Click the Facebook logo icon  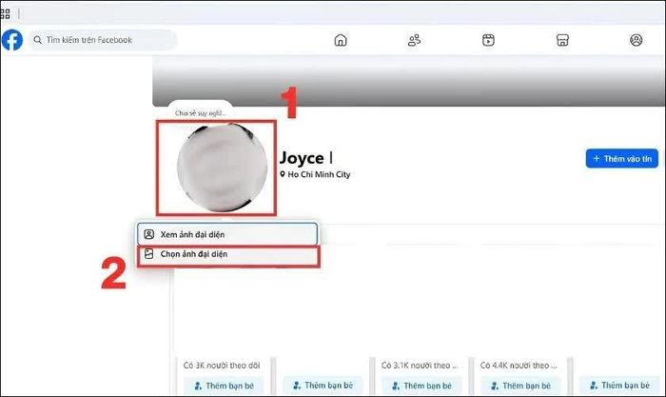11,40
